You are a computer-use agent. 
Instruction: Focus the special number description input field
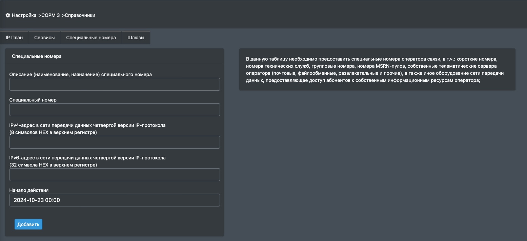(115, 84)
